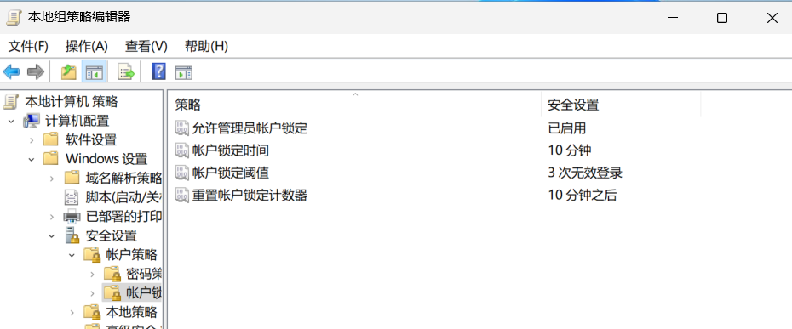This screenshot has height=329, width=792.
Task: Select the 重置帐户锁定计数器 policy row
Action: pyautogui.click(x=242, y=195)
